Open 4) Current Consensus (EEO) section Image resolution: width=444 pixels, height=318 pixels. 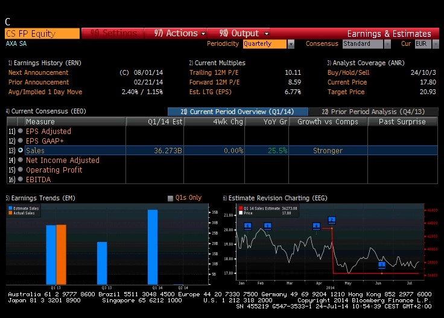pyautogui.click(x=46, y=111)
